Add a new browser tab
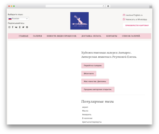Screen dimensions: 159x134 click(151, 7)
